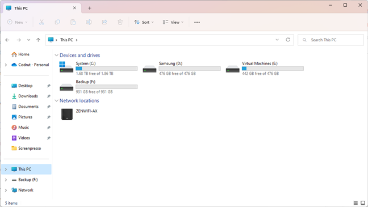The height and width of the screenshot is (207, 368).
Task: Open recent locations dropdown arrow
Action: click(x=28, y=40)
